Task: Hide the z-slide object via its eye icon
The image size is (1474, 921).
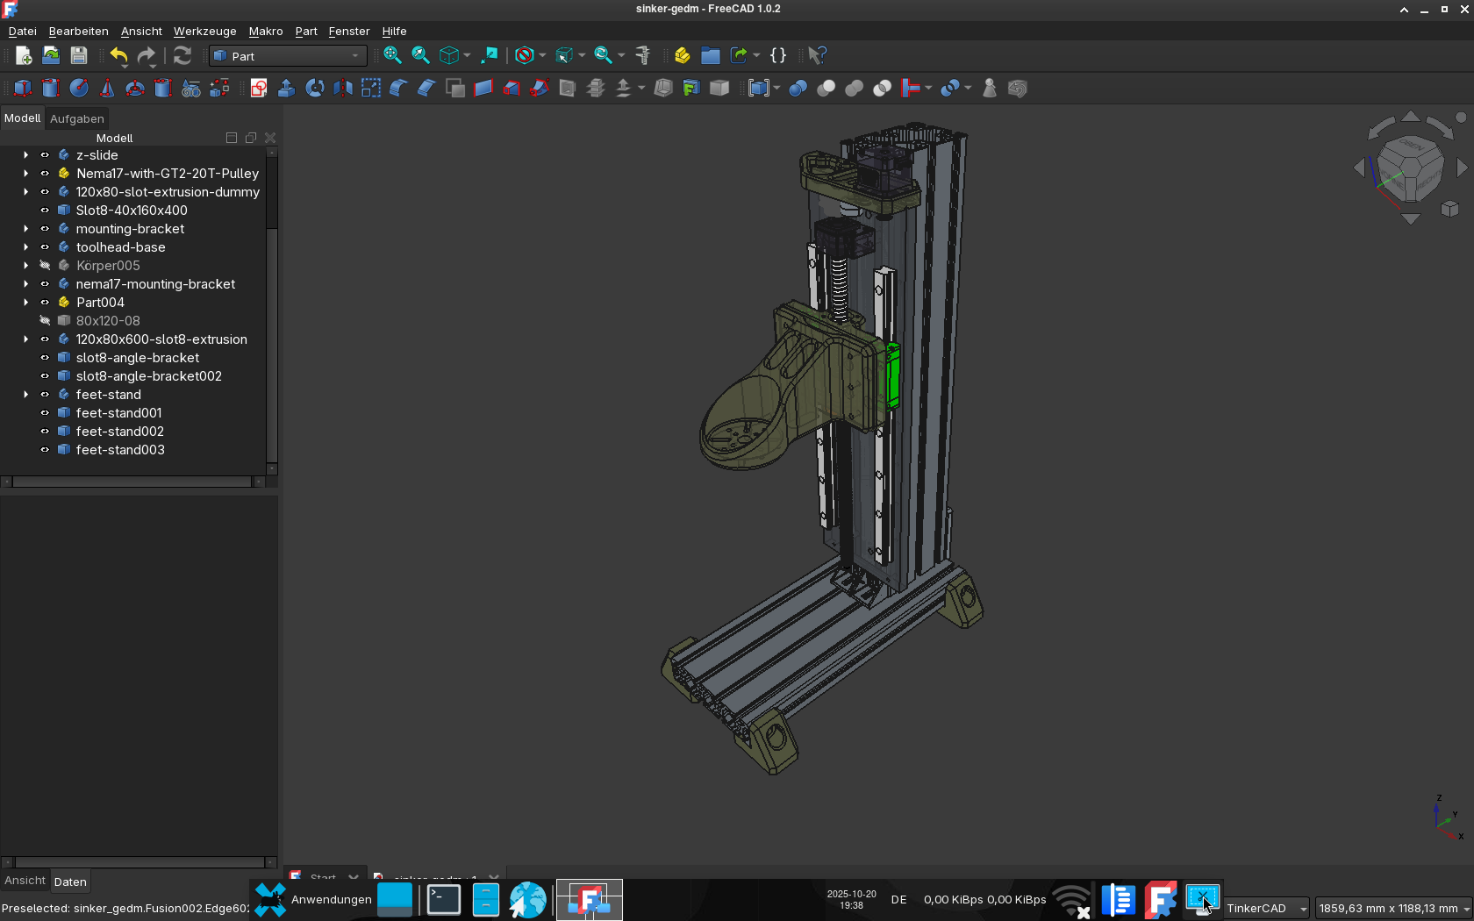Action: point(45,155)
